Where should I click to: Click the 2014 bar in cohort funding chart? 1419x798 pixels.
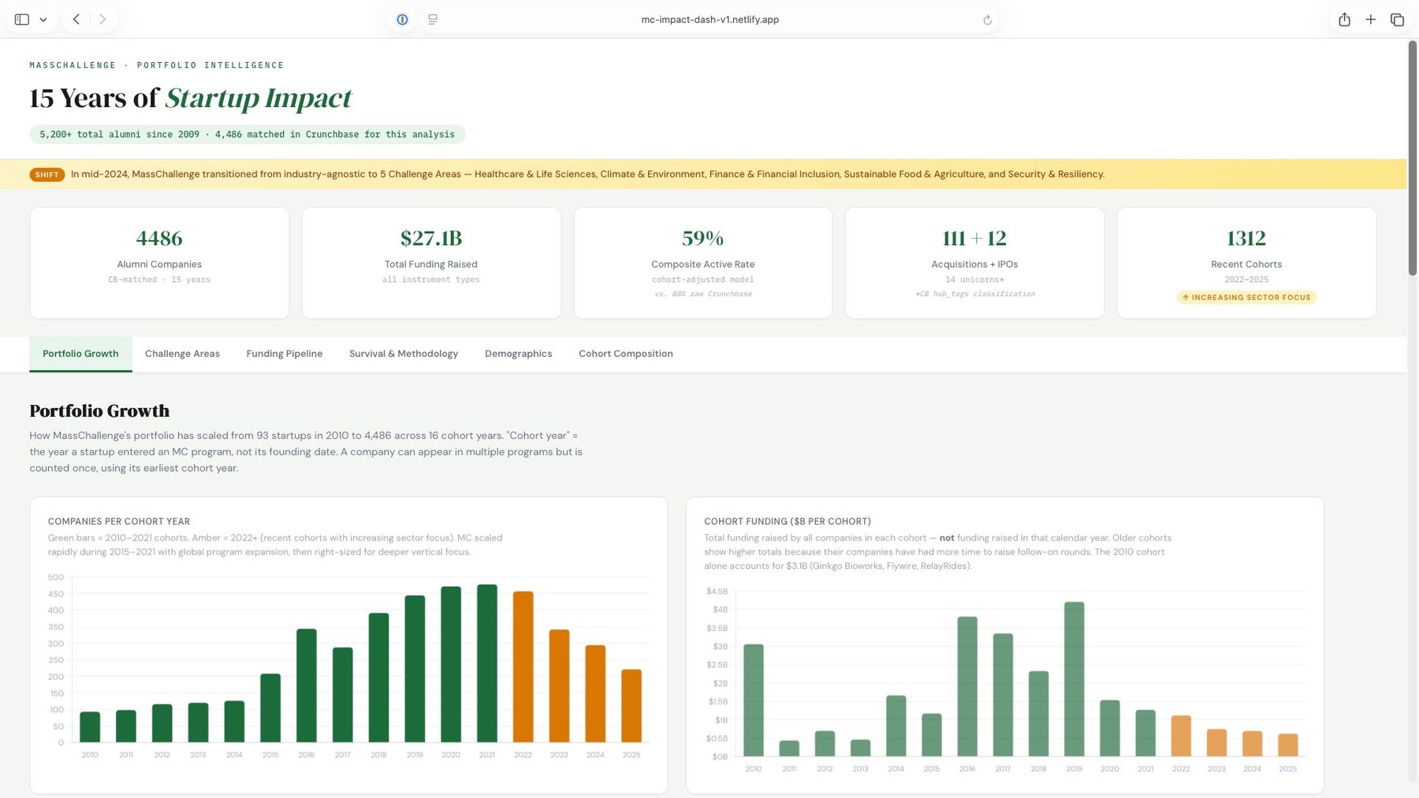pos(896,726)
